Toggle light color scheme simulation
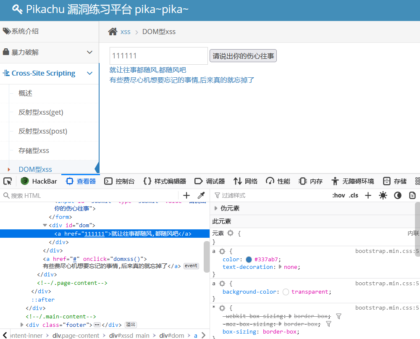Viewport: 420px width, 339px height. click(x=383, y=195)
